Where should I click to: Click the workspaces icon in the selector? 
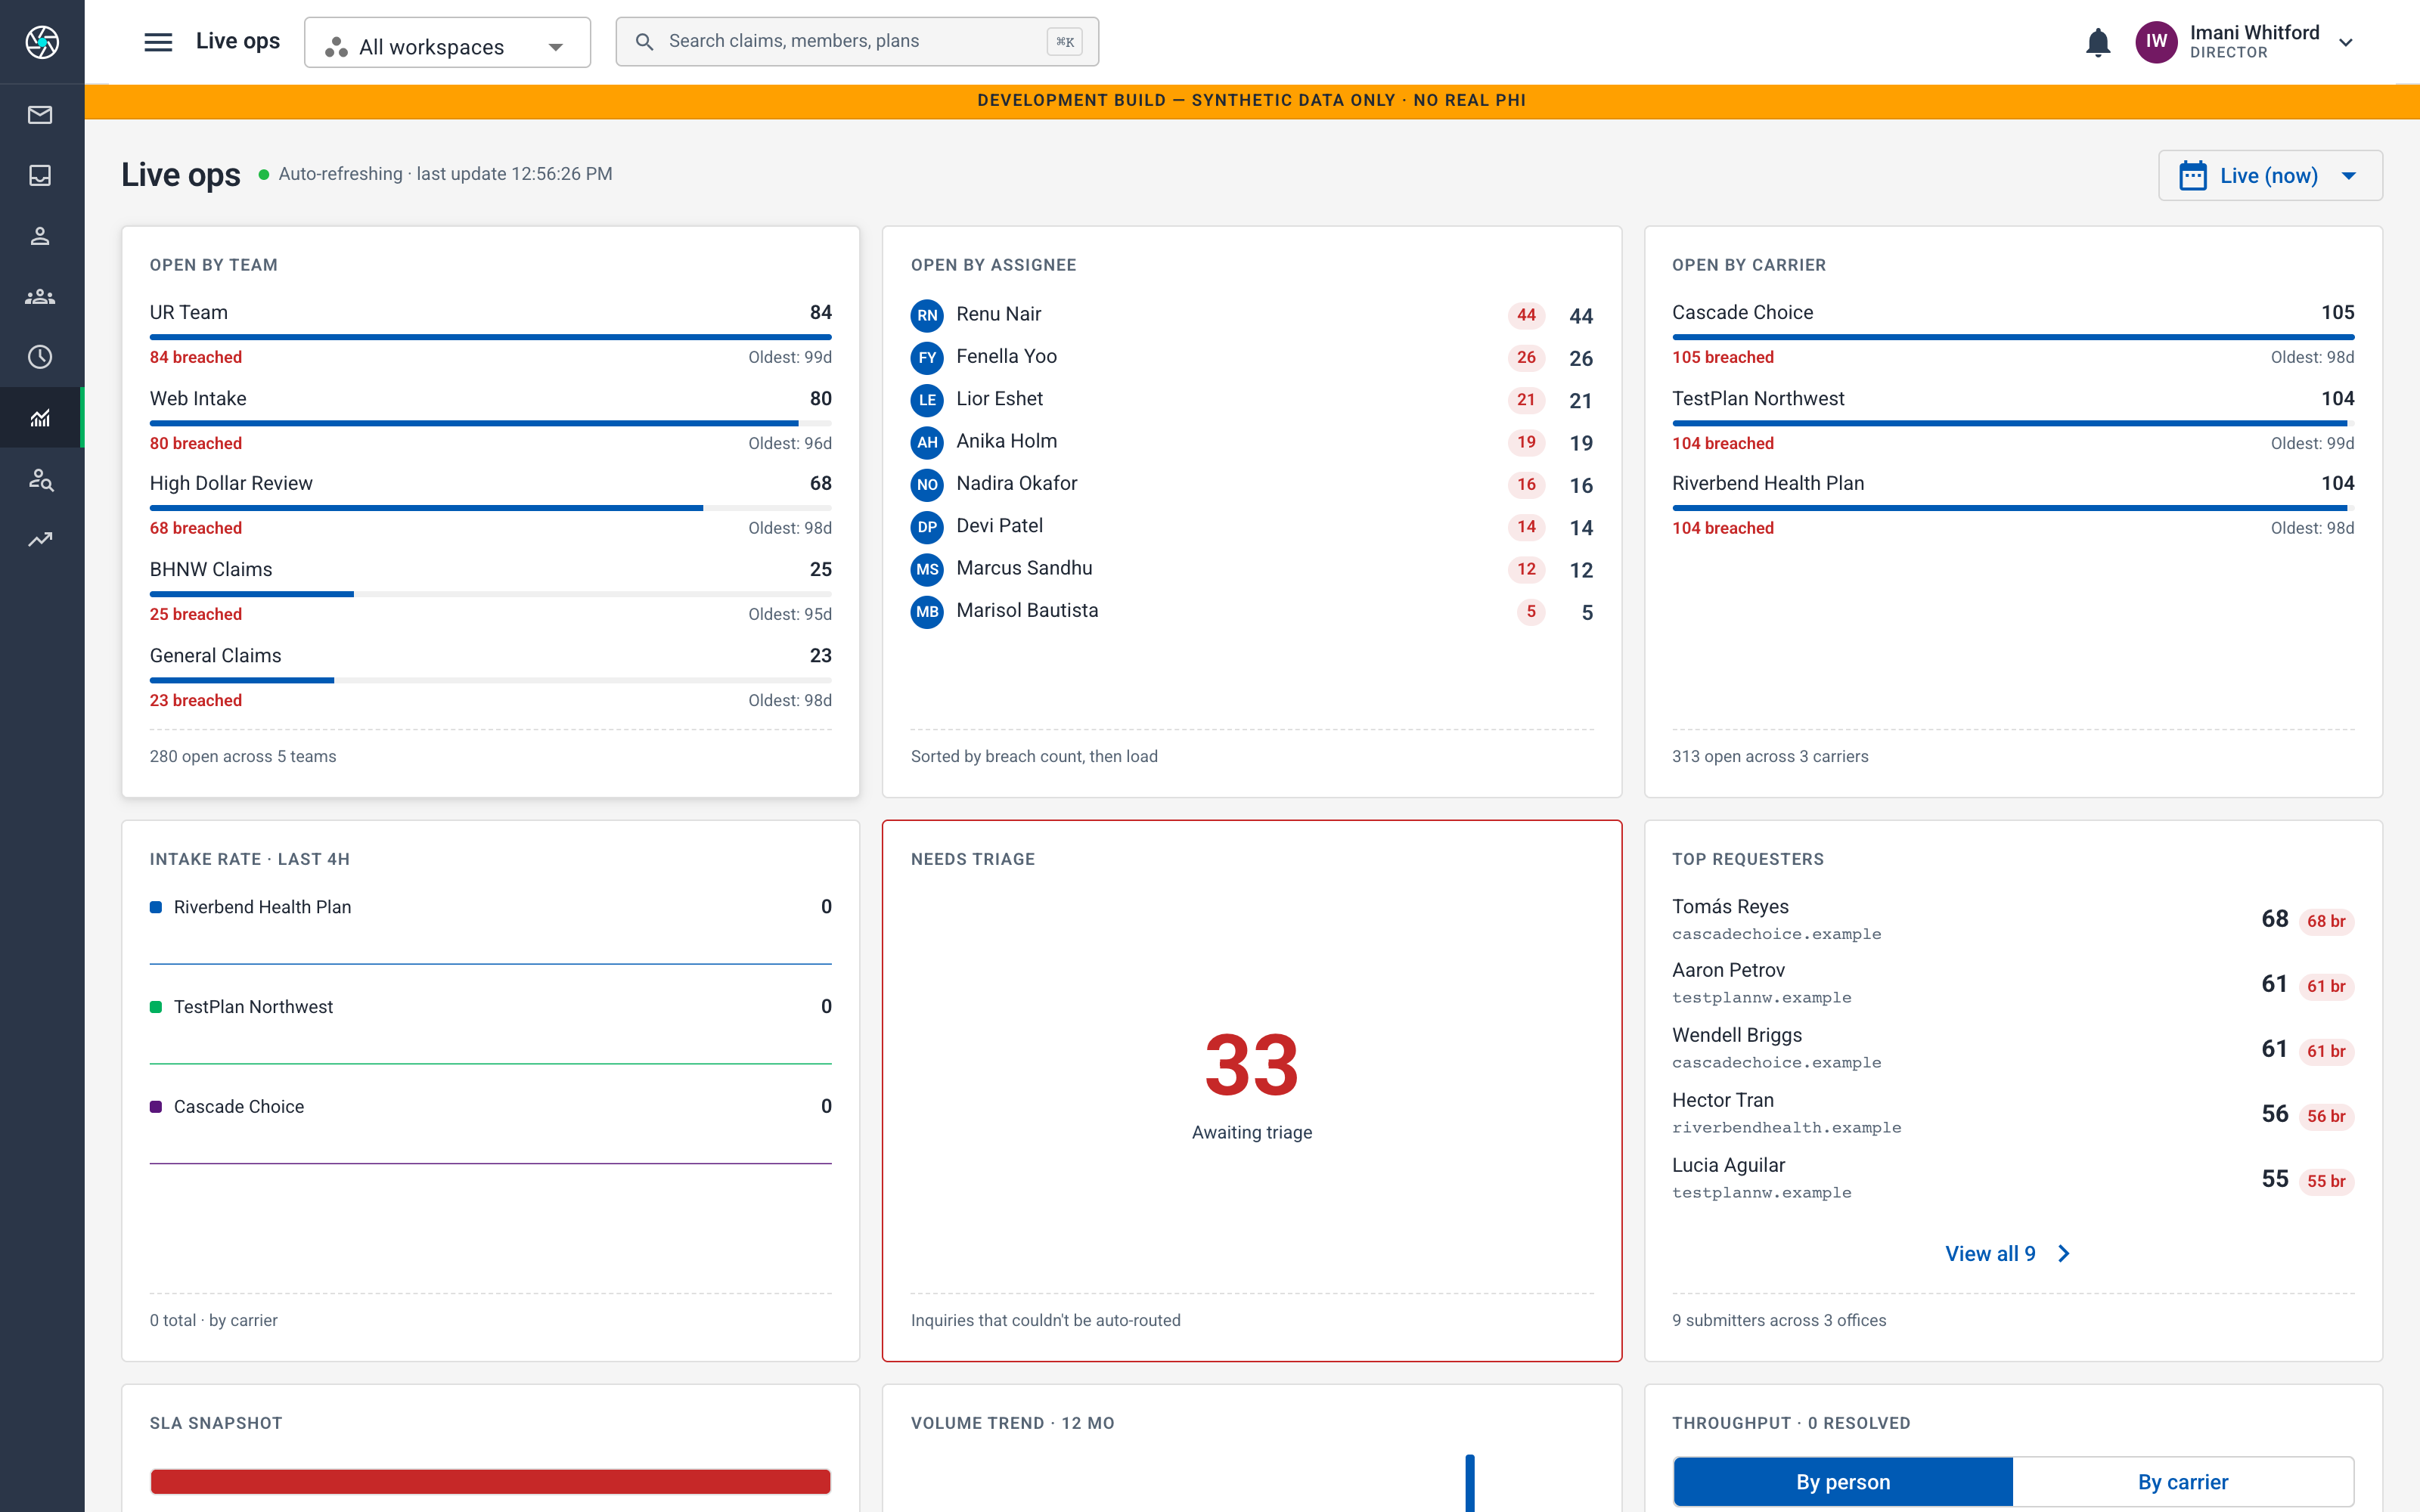pyautogui.click(x=336, y=47)
